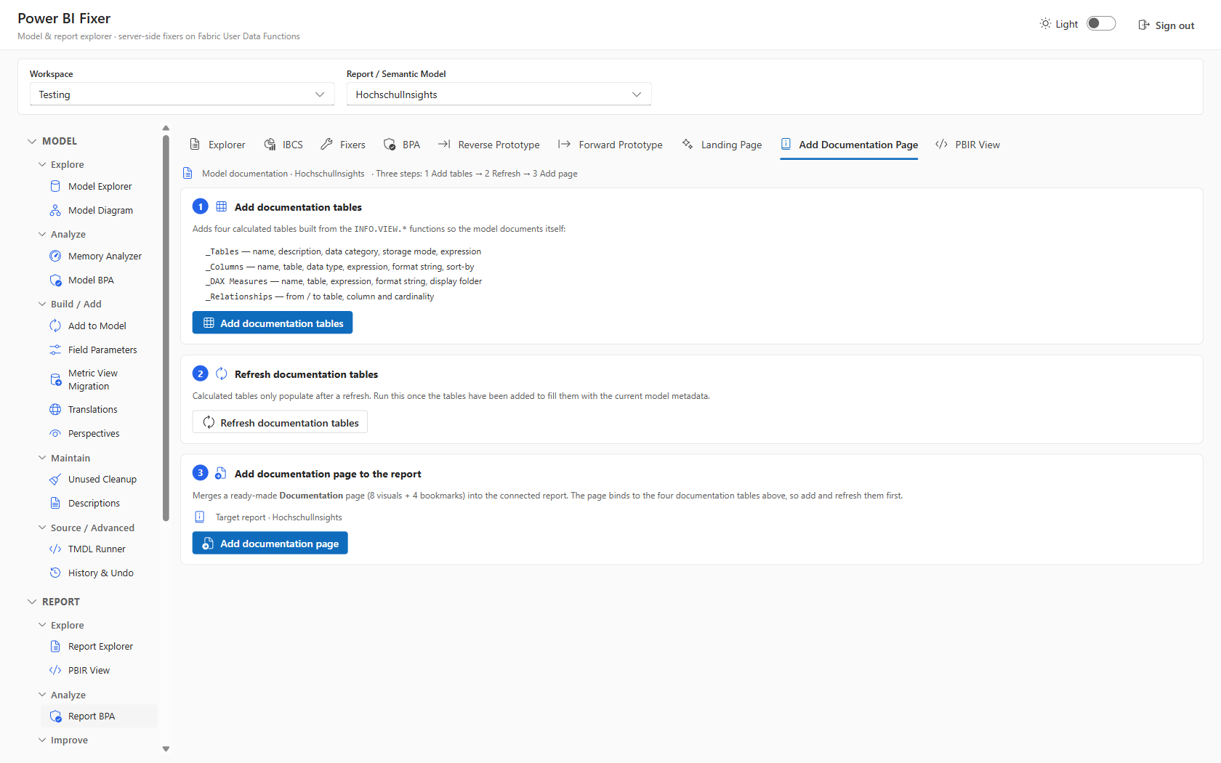
Task: Switch to the Explorer tab
Action: 217,145
